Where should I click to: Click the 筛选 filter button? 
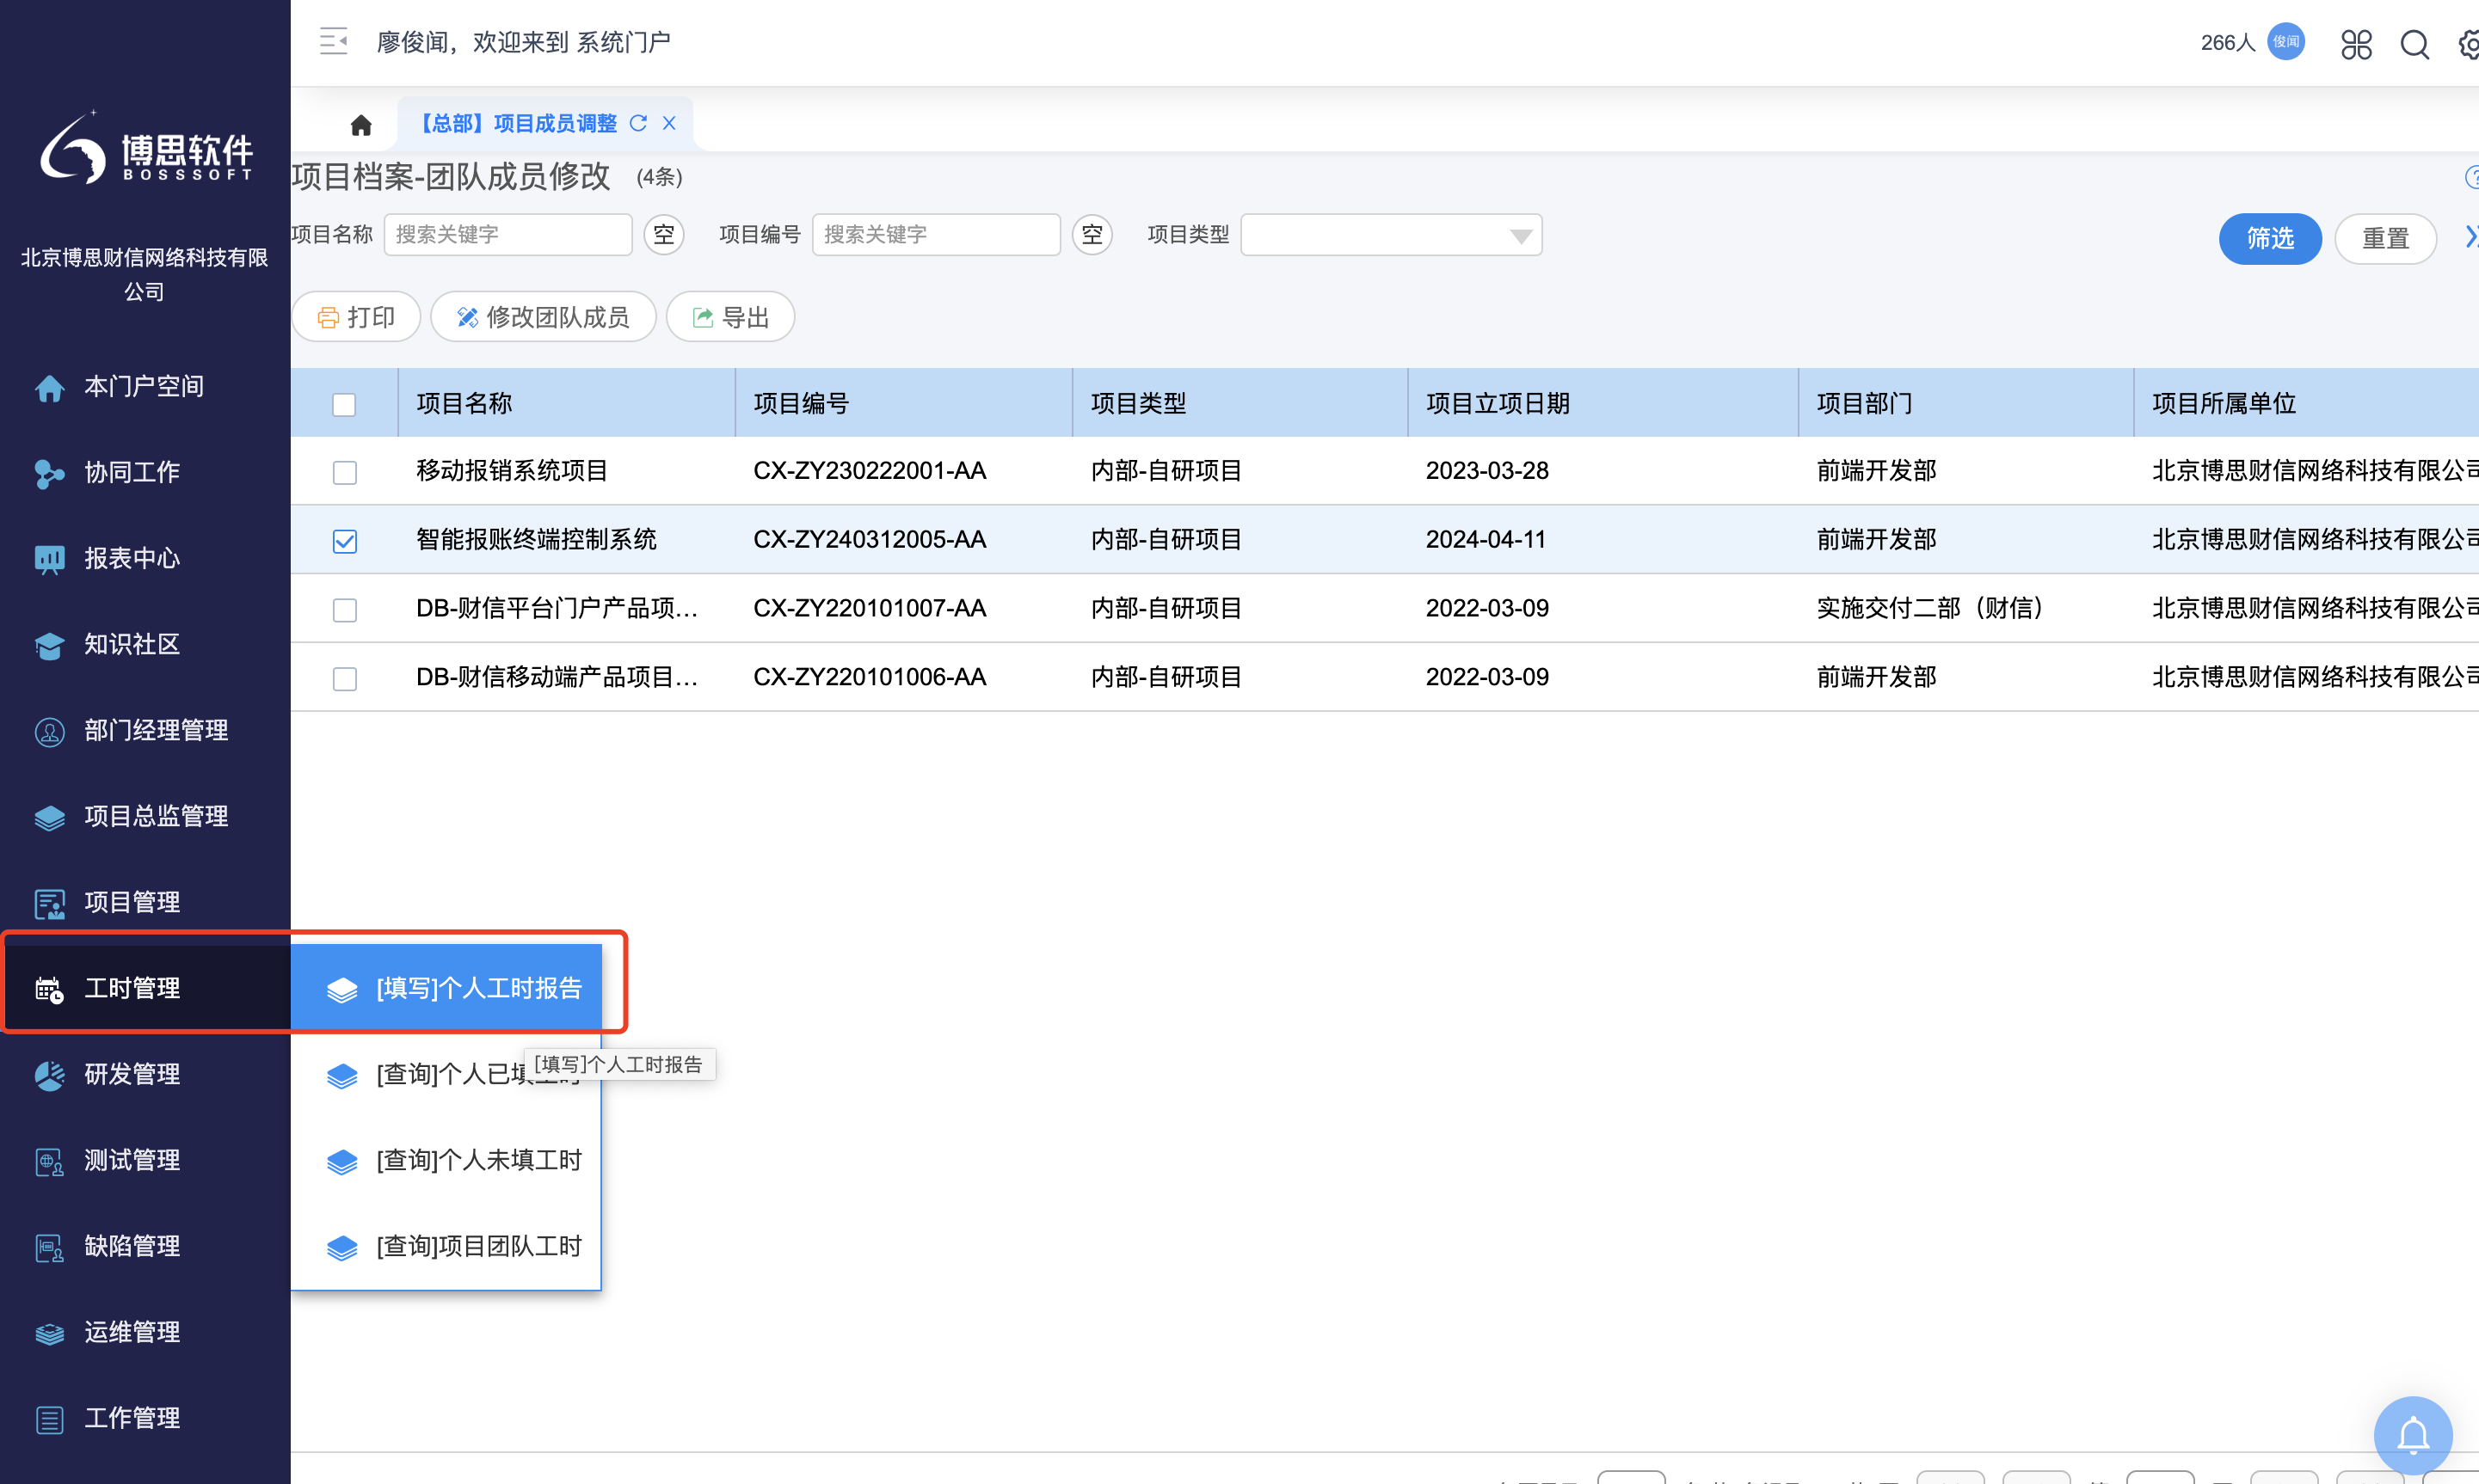point(2270,238)
